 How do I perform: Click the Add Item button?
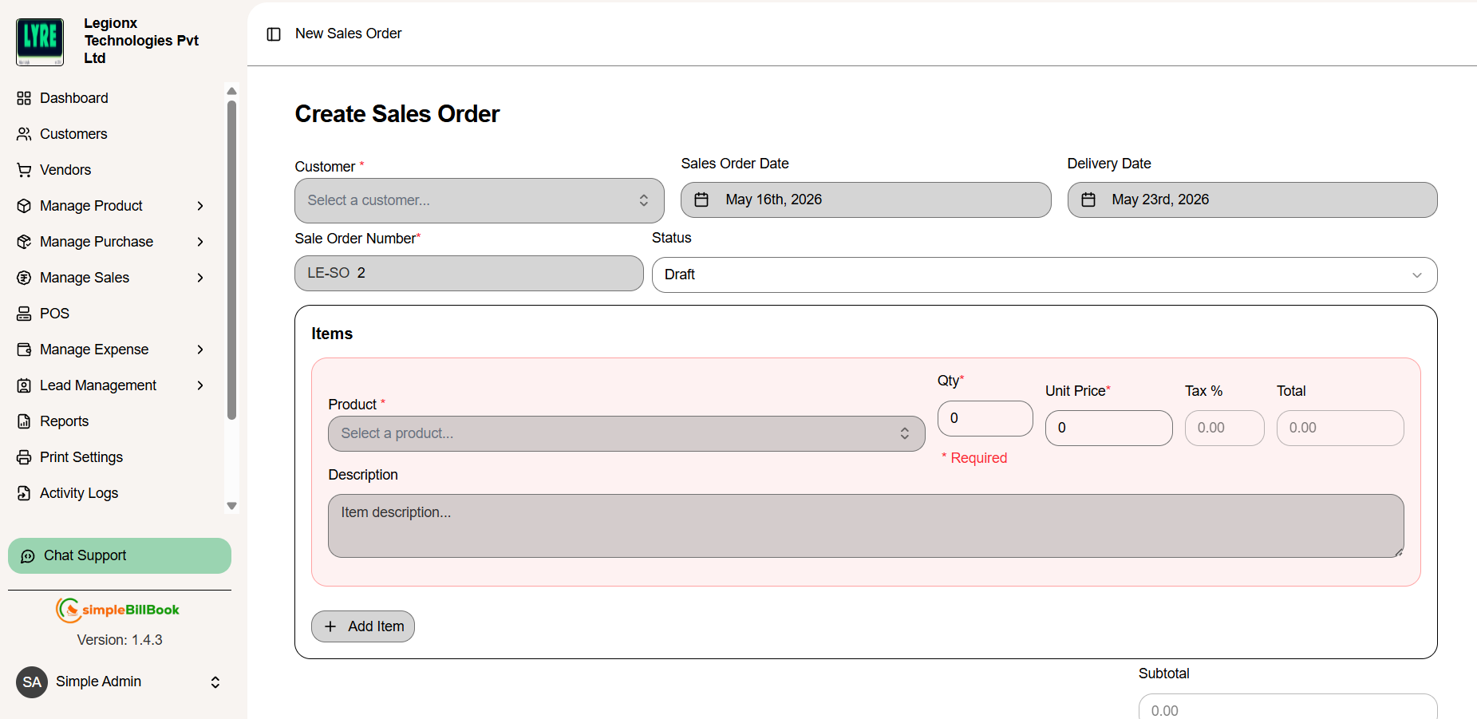363,626
